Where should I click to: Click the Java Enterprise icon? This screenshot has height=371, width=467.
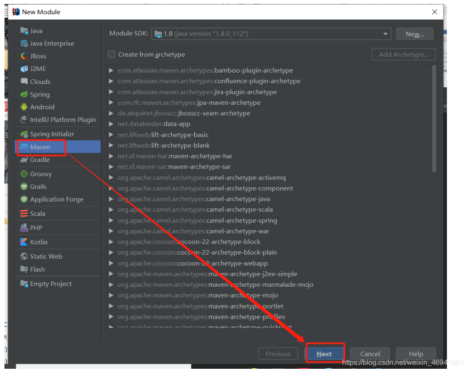(24, 43)
